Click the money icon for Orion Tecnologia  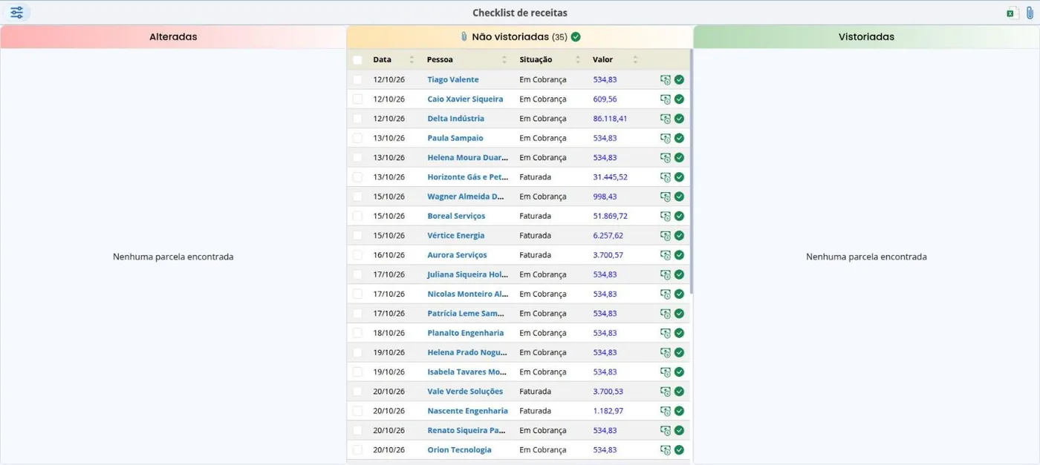(x=666, y=449)
